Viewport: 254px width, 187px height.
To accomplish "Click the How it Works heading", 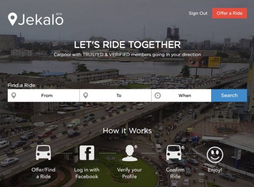I will coord(127,130).
